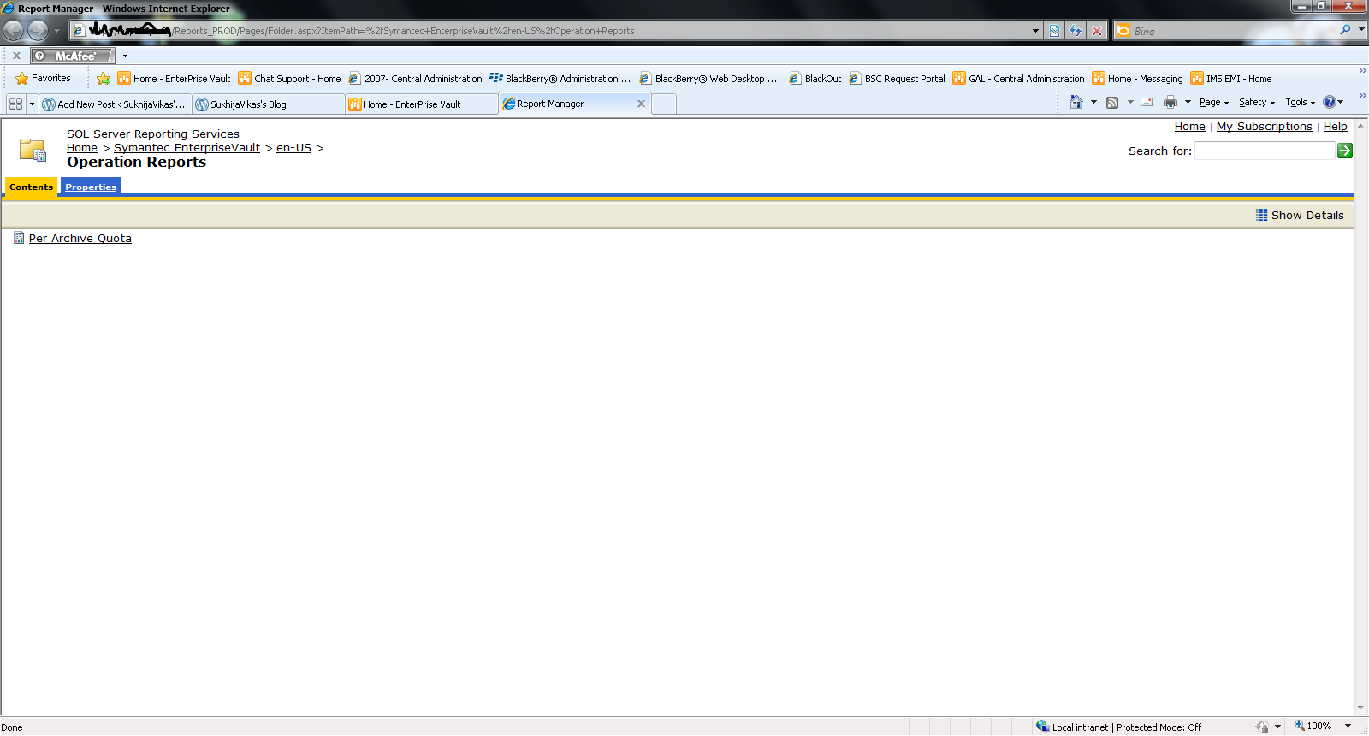Click the Search for input field
The image size is (1369, 736).
pyautogui.click(x=1264, y=151)
